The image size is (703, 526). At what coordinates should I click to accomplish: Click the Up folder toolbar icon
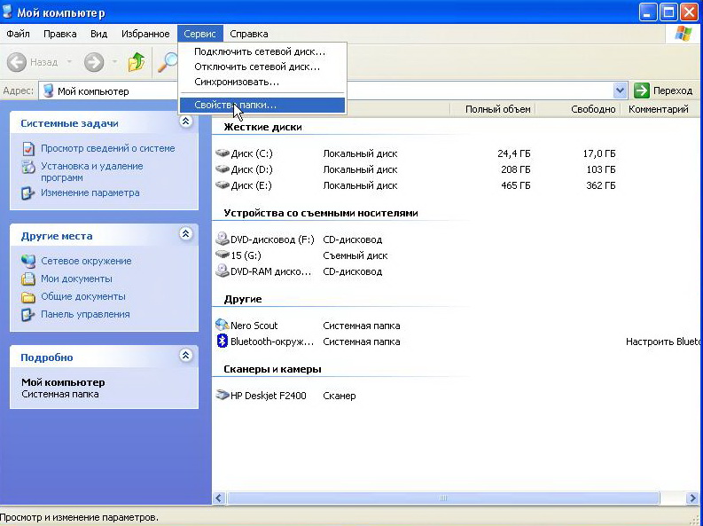point(137,62)
